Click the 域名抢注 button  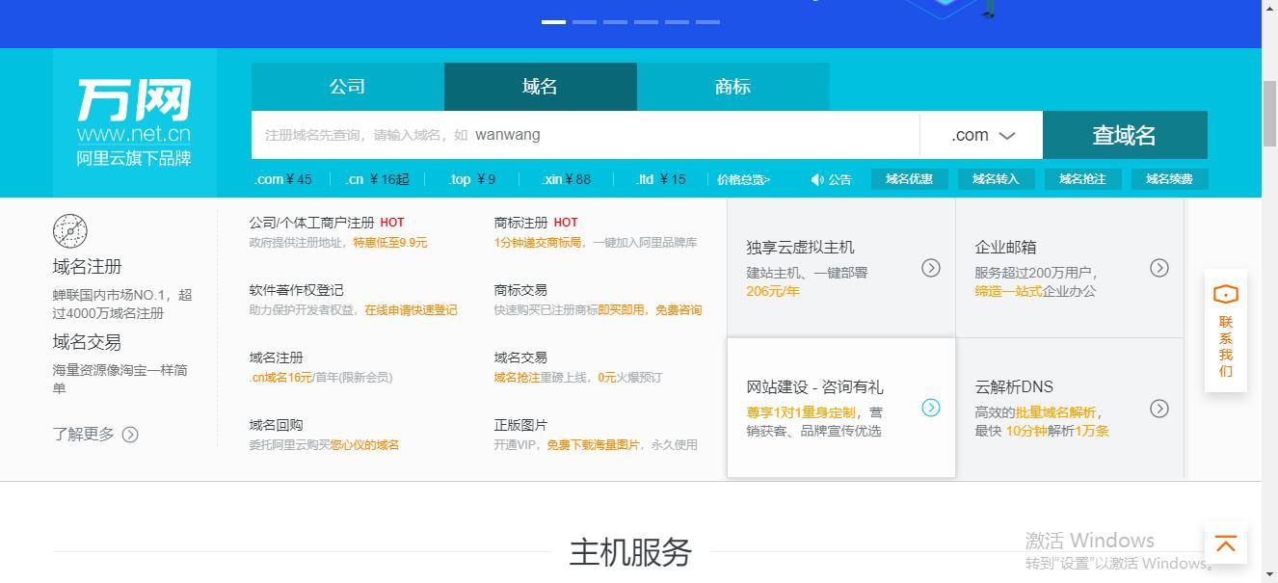pos(1082,178)
